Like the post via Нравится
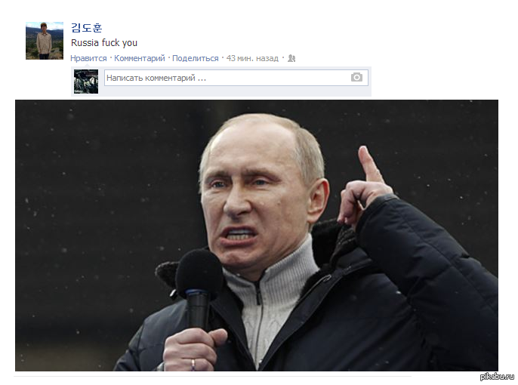Image resolution: width=518 pixels, height=385 pixels. [88, 58]
